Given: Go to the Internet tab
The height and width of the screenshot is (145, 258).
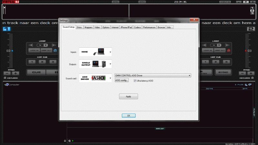Looking at the screenshot, I should click(115, 27).
